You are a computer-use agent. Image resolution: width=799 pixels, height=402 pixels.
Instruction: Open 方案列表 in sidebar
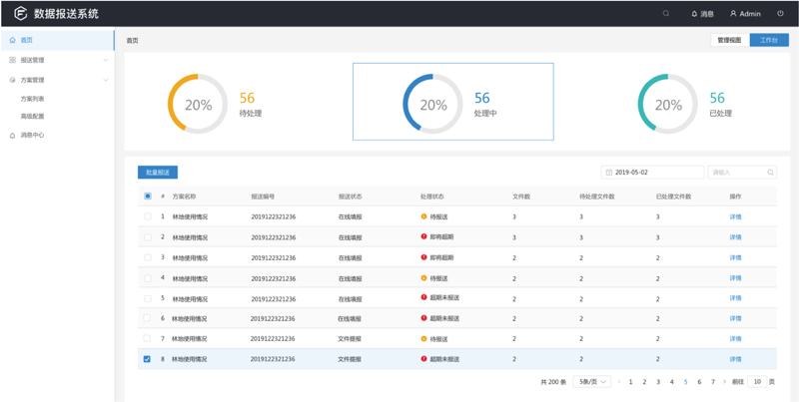tap(32, 99)
